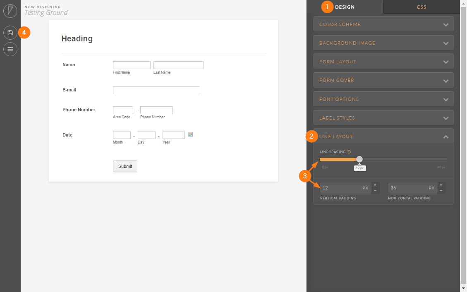The height and width of the screenshot is (292, 467).
Task: Click the line spacing slider handle
Action: click(x=359, y=159)
